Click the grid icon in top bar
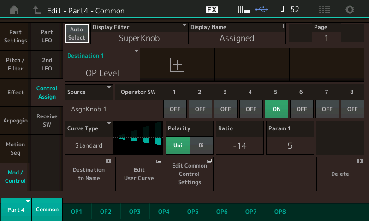Viewport: 369px width, 221px height. pos(324,10)
